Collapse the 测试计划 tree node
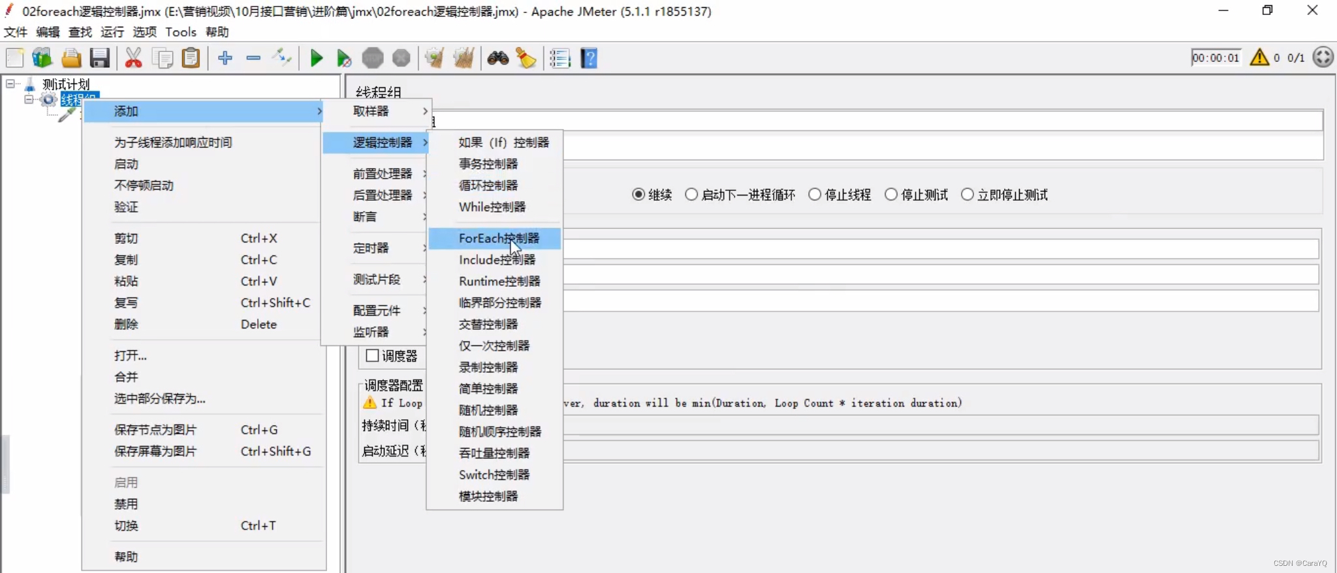The width and height of the screenshot is (1337, 573). coord(10,83)
